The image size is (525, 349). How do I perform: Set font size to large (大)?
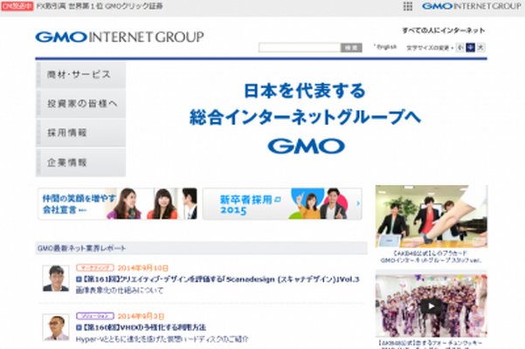480,47
